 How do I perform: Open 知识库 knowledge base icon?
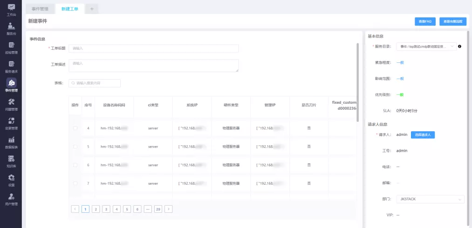pyautogui.click(x=11, y=159)
